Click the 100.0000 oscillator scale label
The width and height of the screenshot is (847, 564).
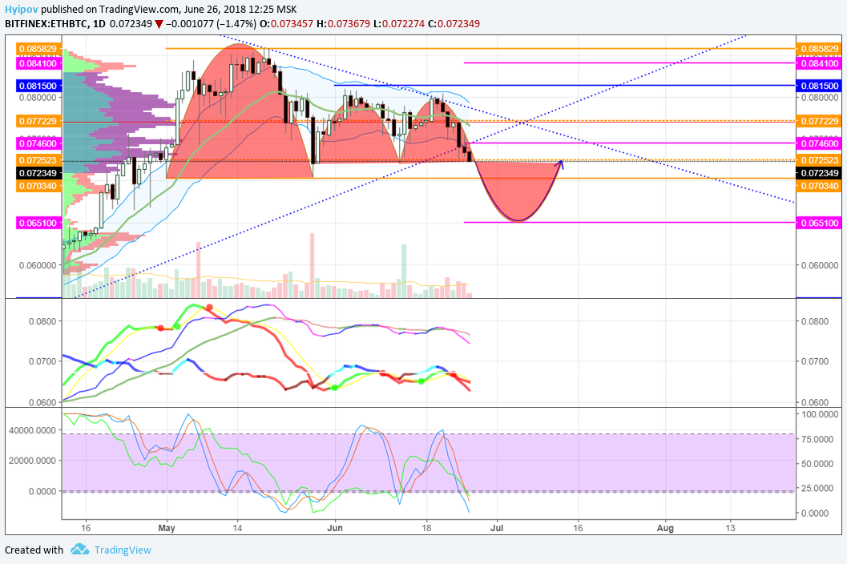point(821,414)
